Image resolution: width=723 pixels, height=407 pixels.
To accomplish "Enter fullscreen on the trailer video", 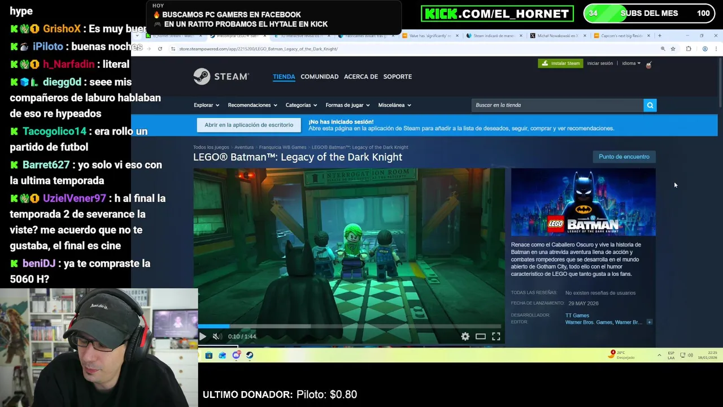I will pyautogui.click(x=496, y=336).
